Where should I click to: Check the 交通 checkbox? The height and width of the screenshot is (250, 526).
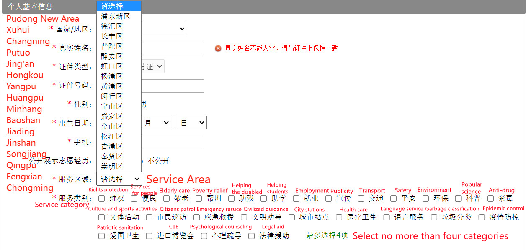coord(361,198)
